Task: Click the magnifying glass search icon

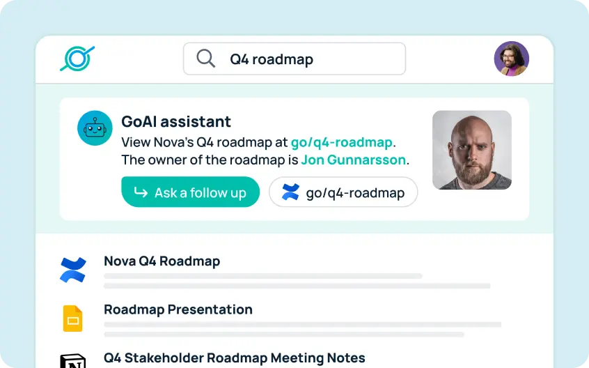Action: pyautogui.click(x=205, y=59)
